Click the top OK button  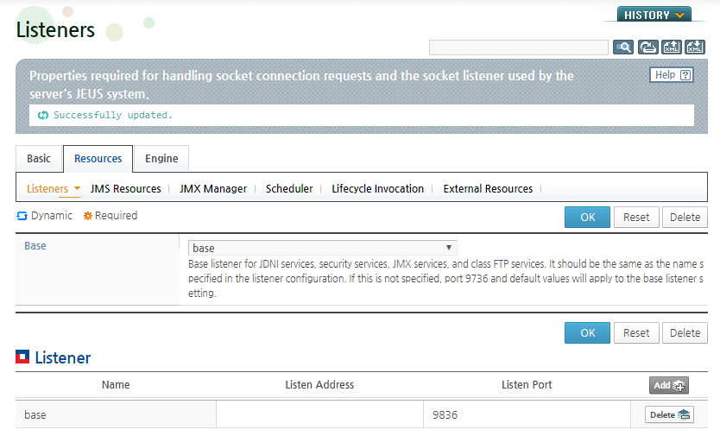(x=587, y=218)
